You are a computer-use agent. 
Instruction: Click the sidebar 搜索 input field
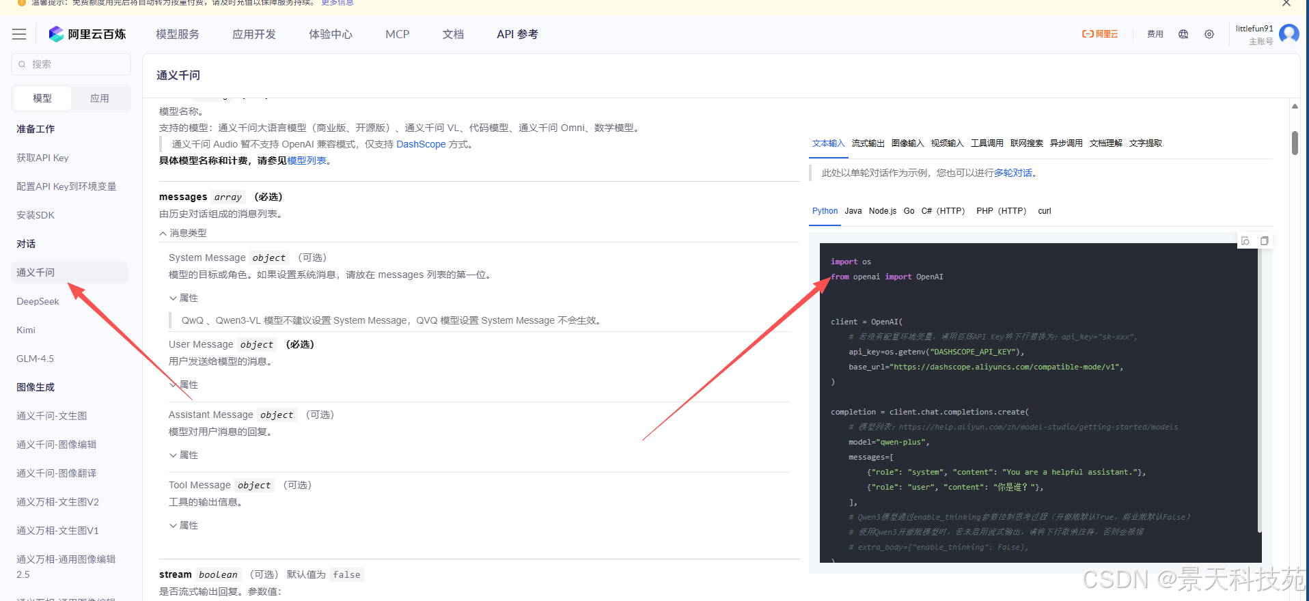click(x=71, y=64)
